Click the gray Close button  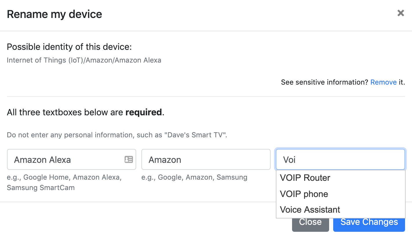[310, 222]
